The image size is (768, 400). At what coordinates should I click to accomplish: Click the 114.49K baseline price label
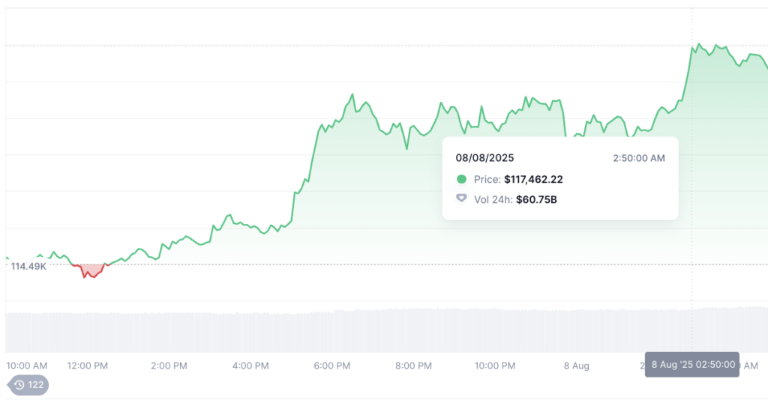(x=28, y=267)
